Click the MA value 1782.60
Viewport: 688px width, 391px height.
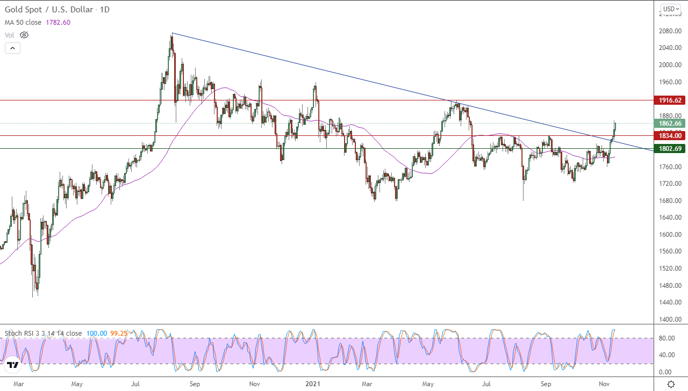59,23
